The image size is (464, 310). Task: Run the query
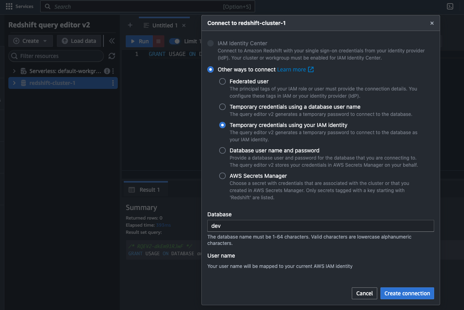(x=139, y=41)
